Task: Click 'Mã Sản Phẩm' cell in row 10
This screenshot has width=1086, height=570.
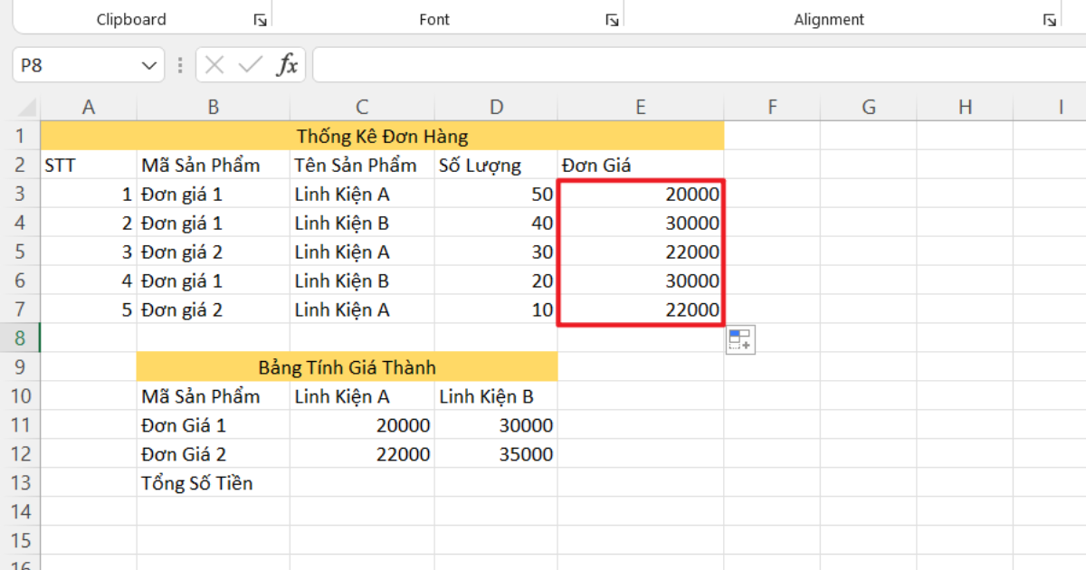Action: coord(214,396)
